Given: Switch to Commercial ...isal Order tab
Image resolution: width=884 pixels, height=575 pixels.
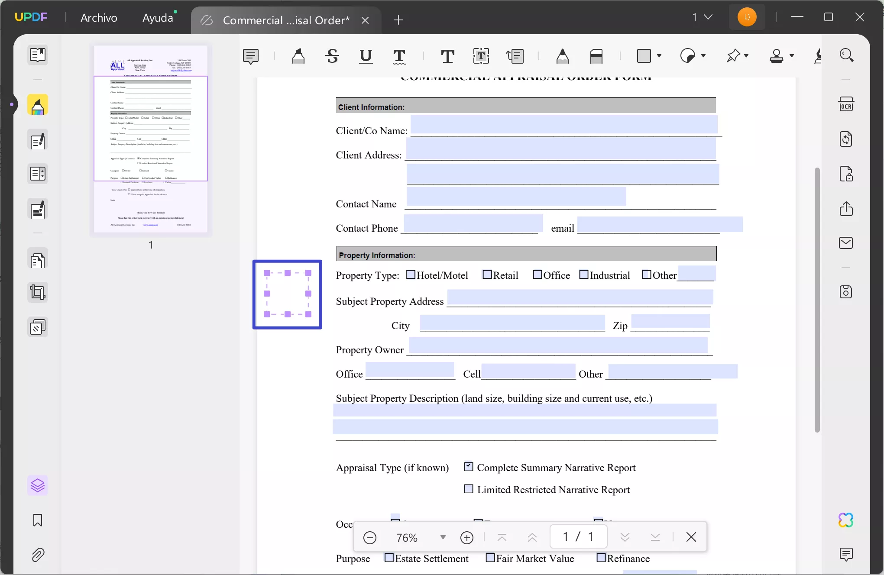Looking at the screenshot, I should pyautogui.click(x=286, y=20).
